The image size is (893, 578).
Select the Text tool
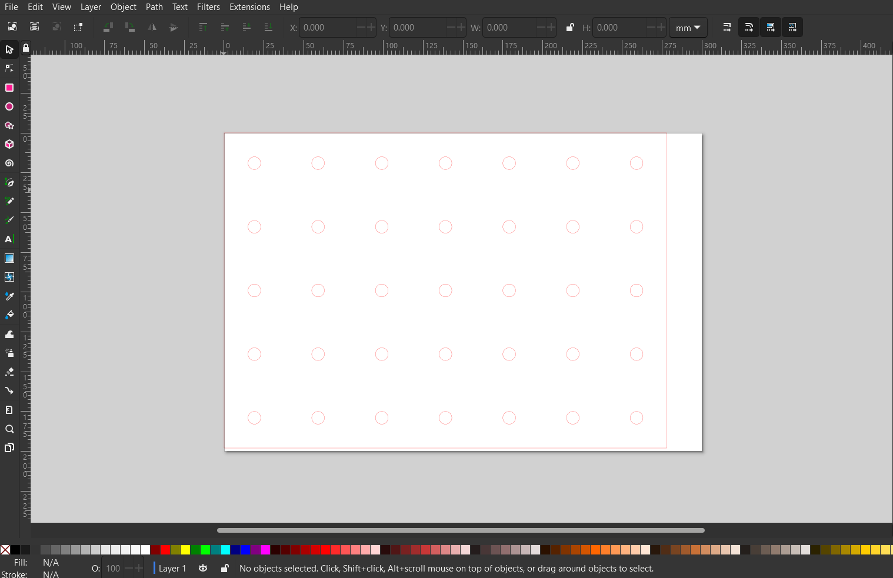tap(9, 239)
